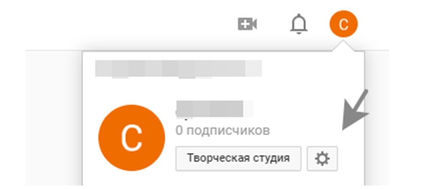Click the gray arrow pointing toward the gear
425x189 pixels.
coord(354,110)
